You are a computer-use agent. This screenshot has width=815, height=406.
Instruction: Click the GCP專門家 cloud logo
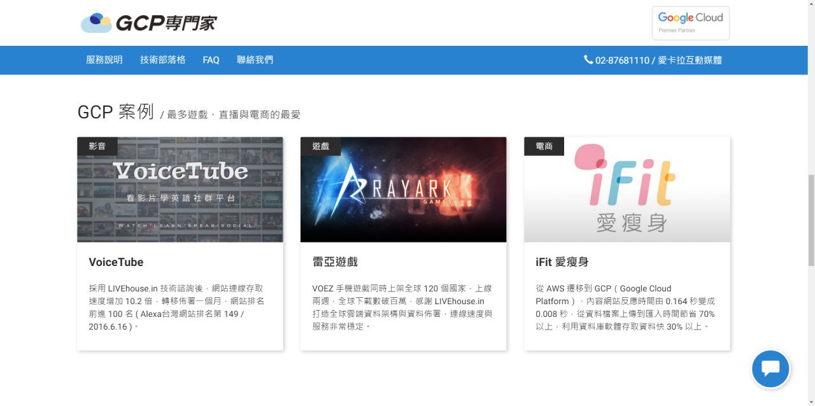(x=148, y=24)
